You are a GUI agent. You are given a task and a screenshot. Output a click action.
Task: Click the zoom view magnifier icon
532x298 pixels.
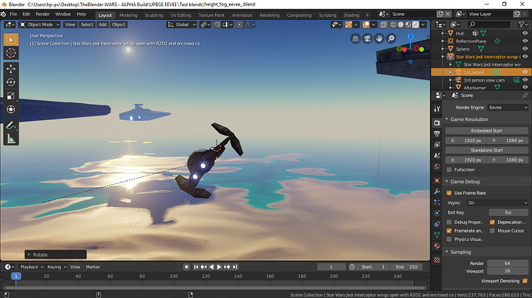pos(391,39)
